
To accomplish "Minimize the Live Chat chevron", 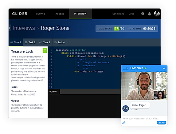I will 164,68.
